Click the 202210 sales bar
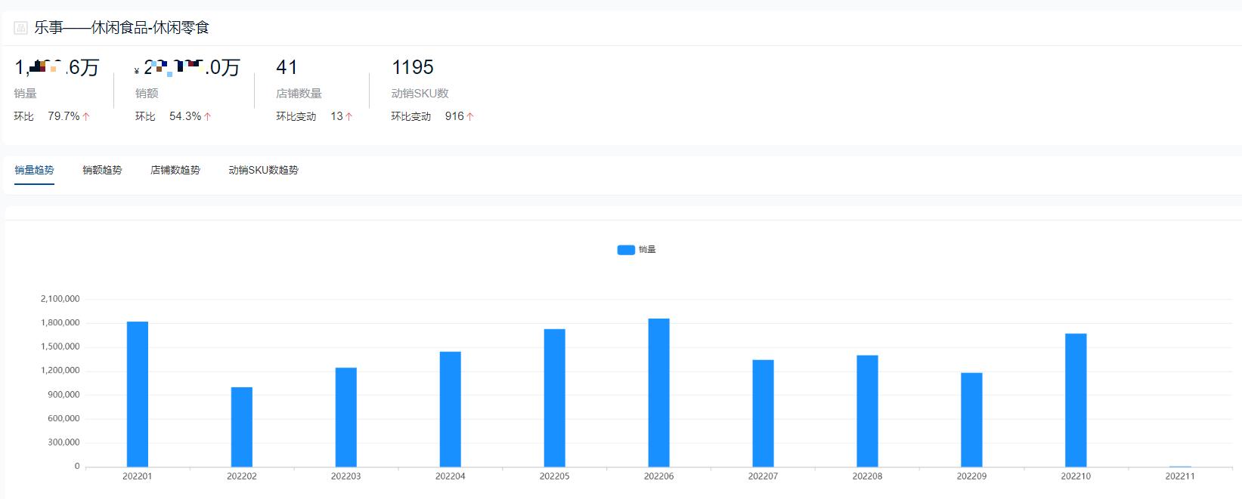Image resolution: width=1242 pixels, height=499 pixels. point(1076,400)
